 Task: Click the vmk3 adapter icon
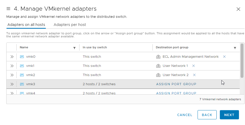pyautogui.click(x=22, y=84)
